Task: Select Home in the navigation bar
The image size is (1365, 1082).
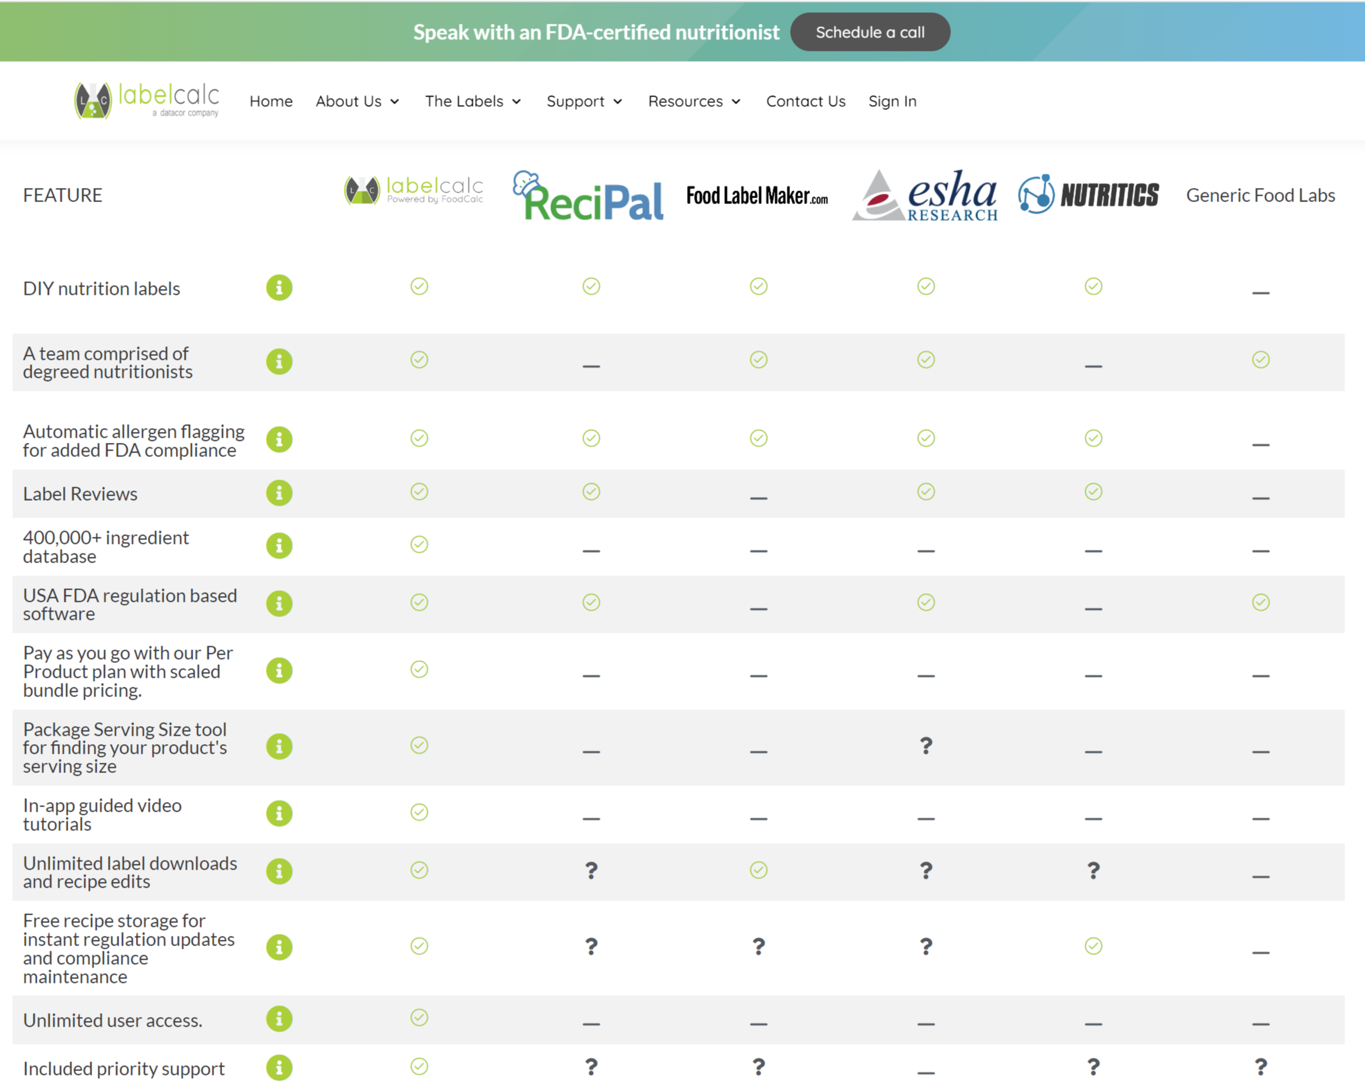Action: click(x=271, y=101)
